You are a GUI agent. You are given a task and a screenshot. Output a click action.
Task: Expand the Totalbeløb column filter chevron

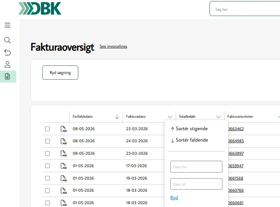coord(218,117)
